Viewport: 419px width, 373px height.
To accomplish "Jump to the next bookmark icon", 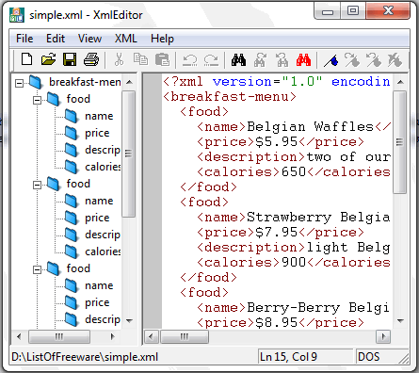I will pyautogui.click(x=352, y=59).
